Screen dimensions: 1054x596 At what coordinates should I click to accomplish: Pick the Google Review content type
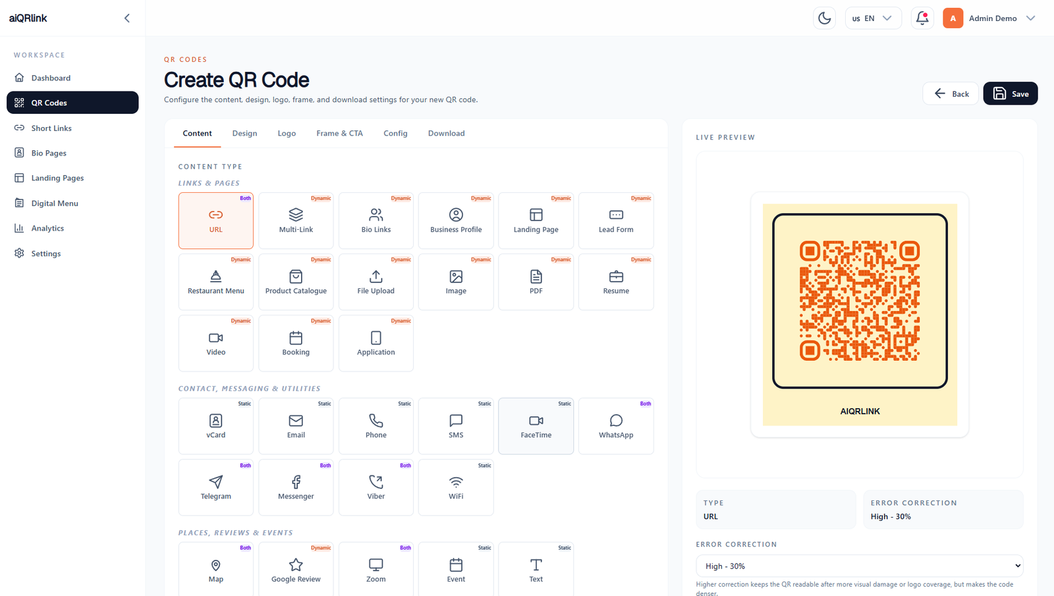296,570
